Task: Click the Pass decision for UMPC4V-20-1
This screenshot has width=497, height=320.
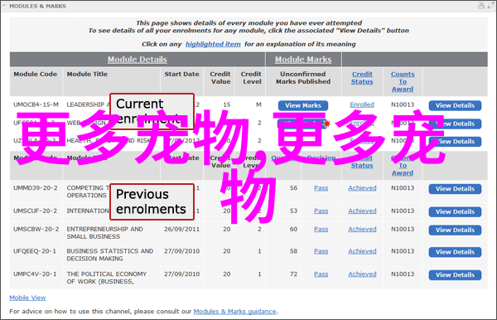Action: click(x=321, y=274)
